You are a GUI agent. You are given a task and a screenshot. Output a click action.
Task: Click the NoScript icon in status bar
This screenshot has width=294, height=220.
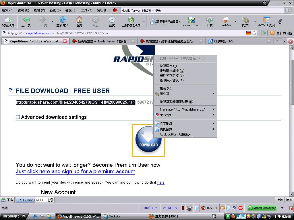coord(234,208)
